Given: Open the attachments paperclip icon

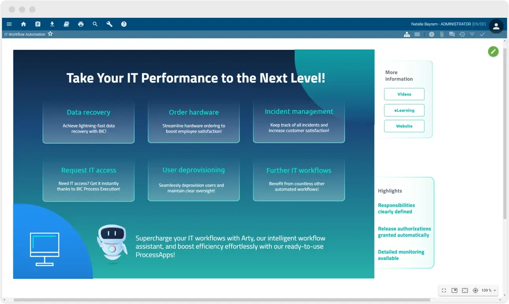Looking at the screenshot, I should [x=442, y=35].
